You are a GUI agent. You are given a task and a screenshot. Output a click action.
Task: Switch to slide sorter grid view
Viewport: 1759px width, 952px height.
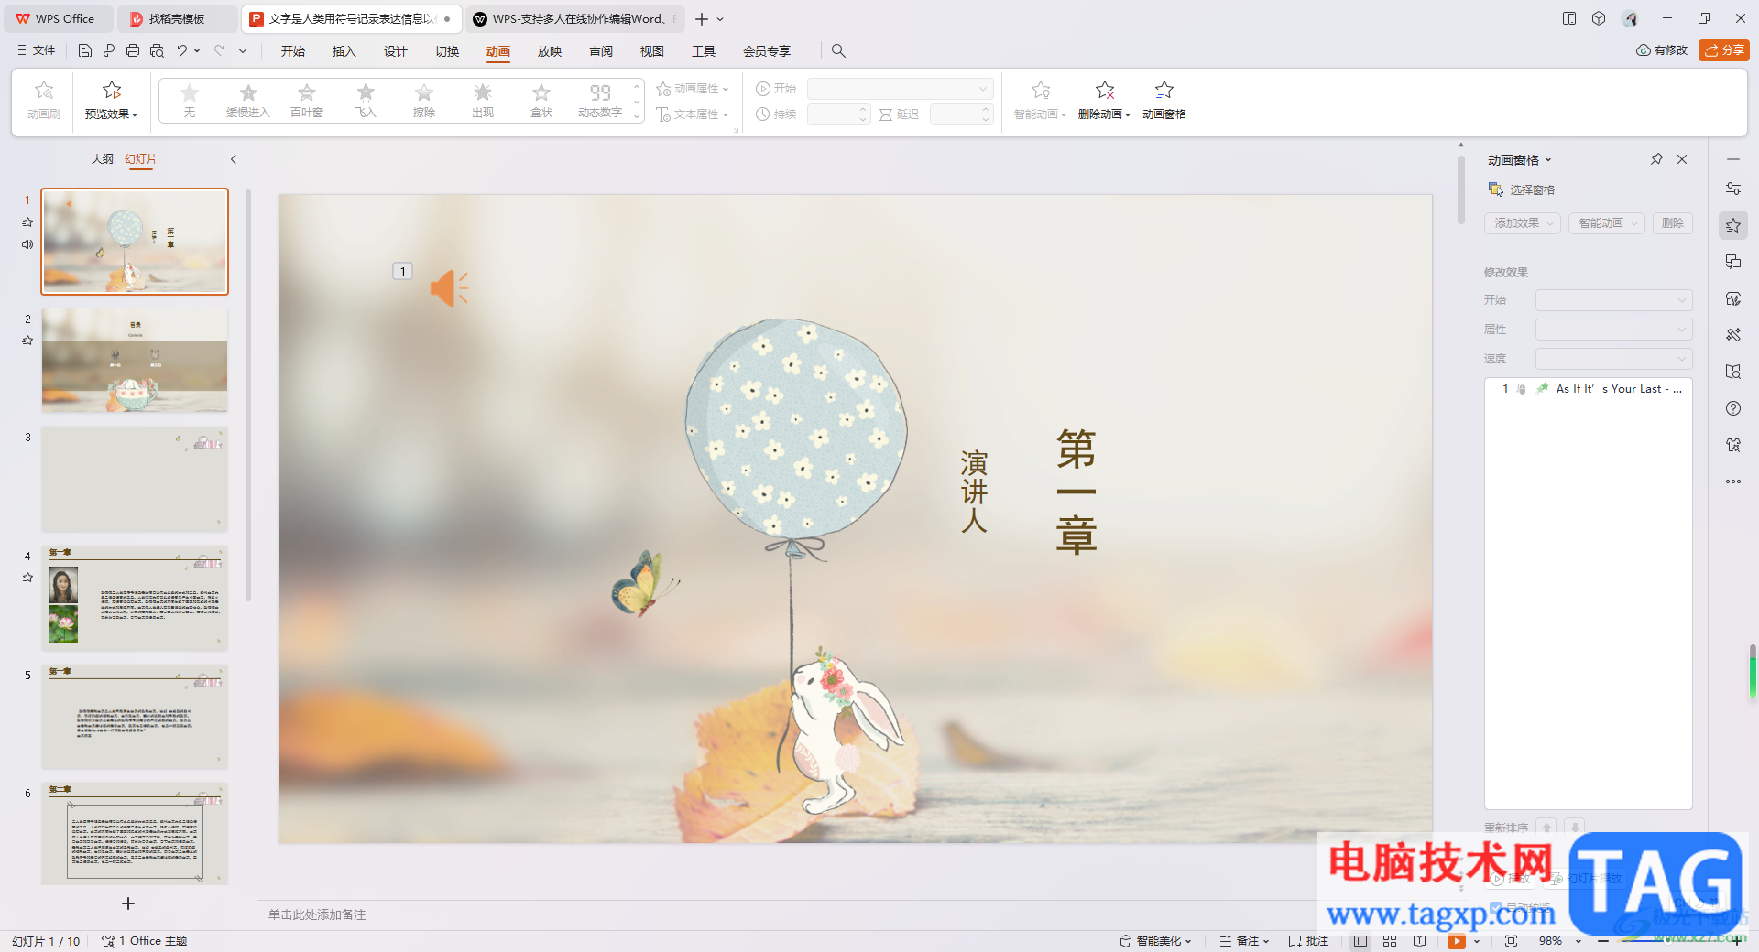pyautogui.click(x=1390, y=941)
